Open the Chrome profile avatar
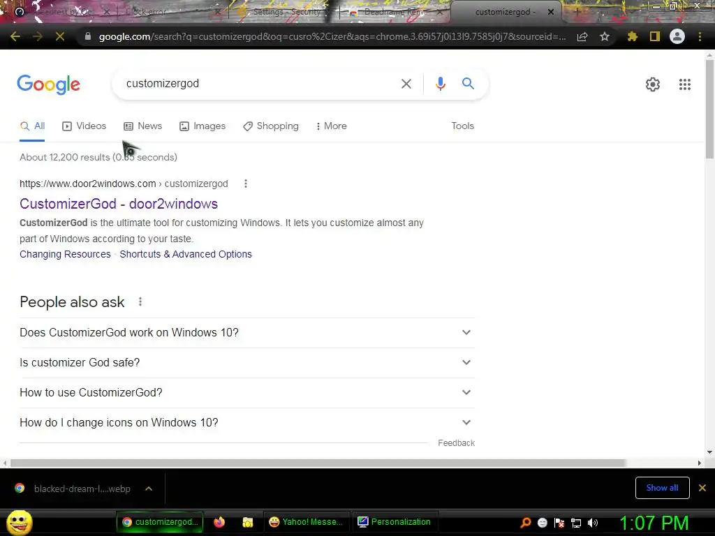 click(677, 36)
